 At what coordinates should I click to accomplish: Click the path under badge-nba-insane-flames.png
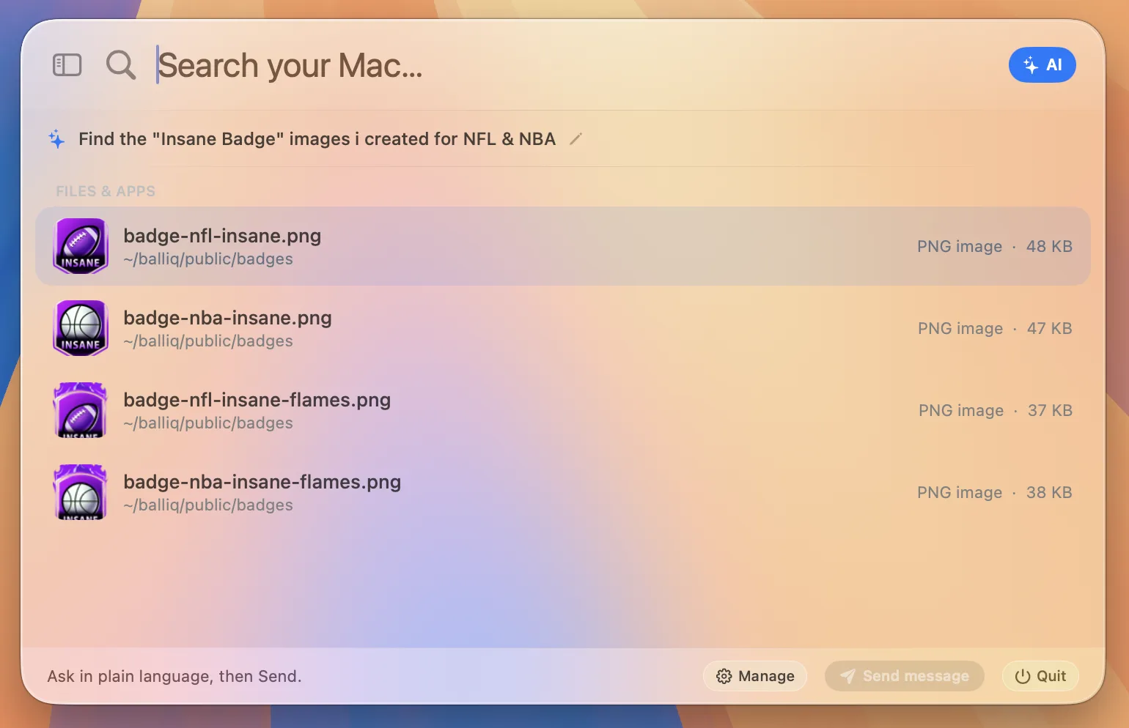coord(208,505)
